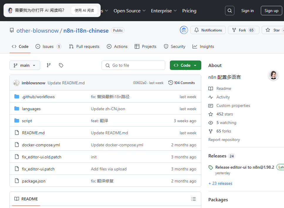Open the Report repository link
This screenshot has height=208, width=284.
[x=224, y=140]
